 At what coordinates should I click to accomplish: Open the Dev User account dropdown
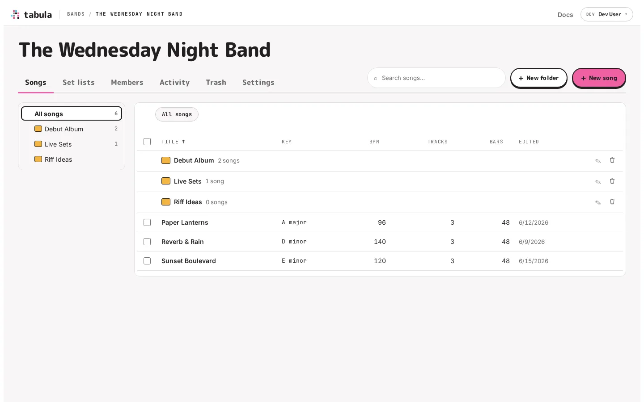tap(606, 14)
